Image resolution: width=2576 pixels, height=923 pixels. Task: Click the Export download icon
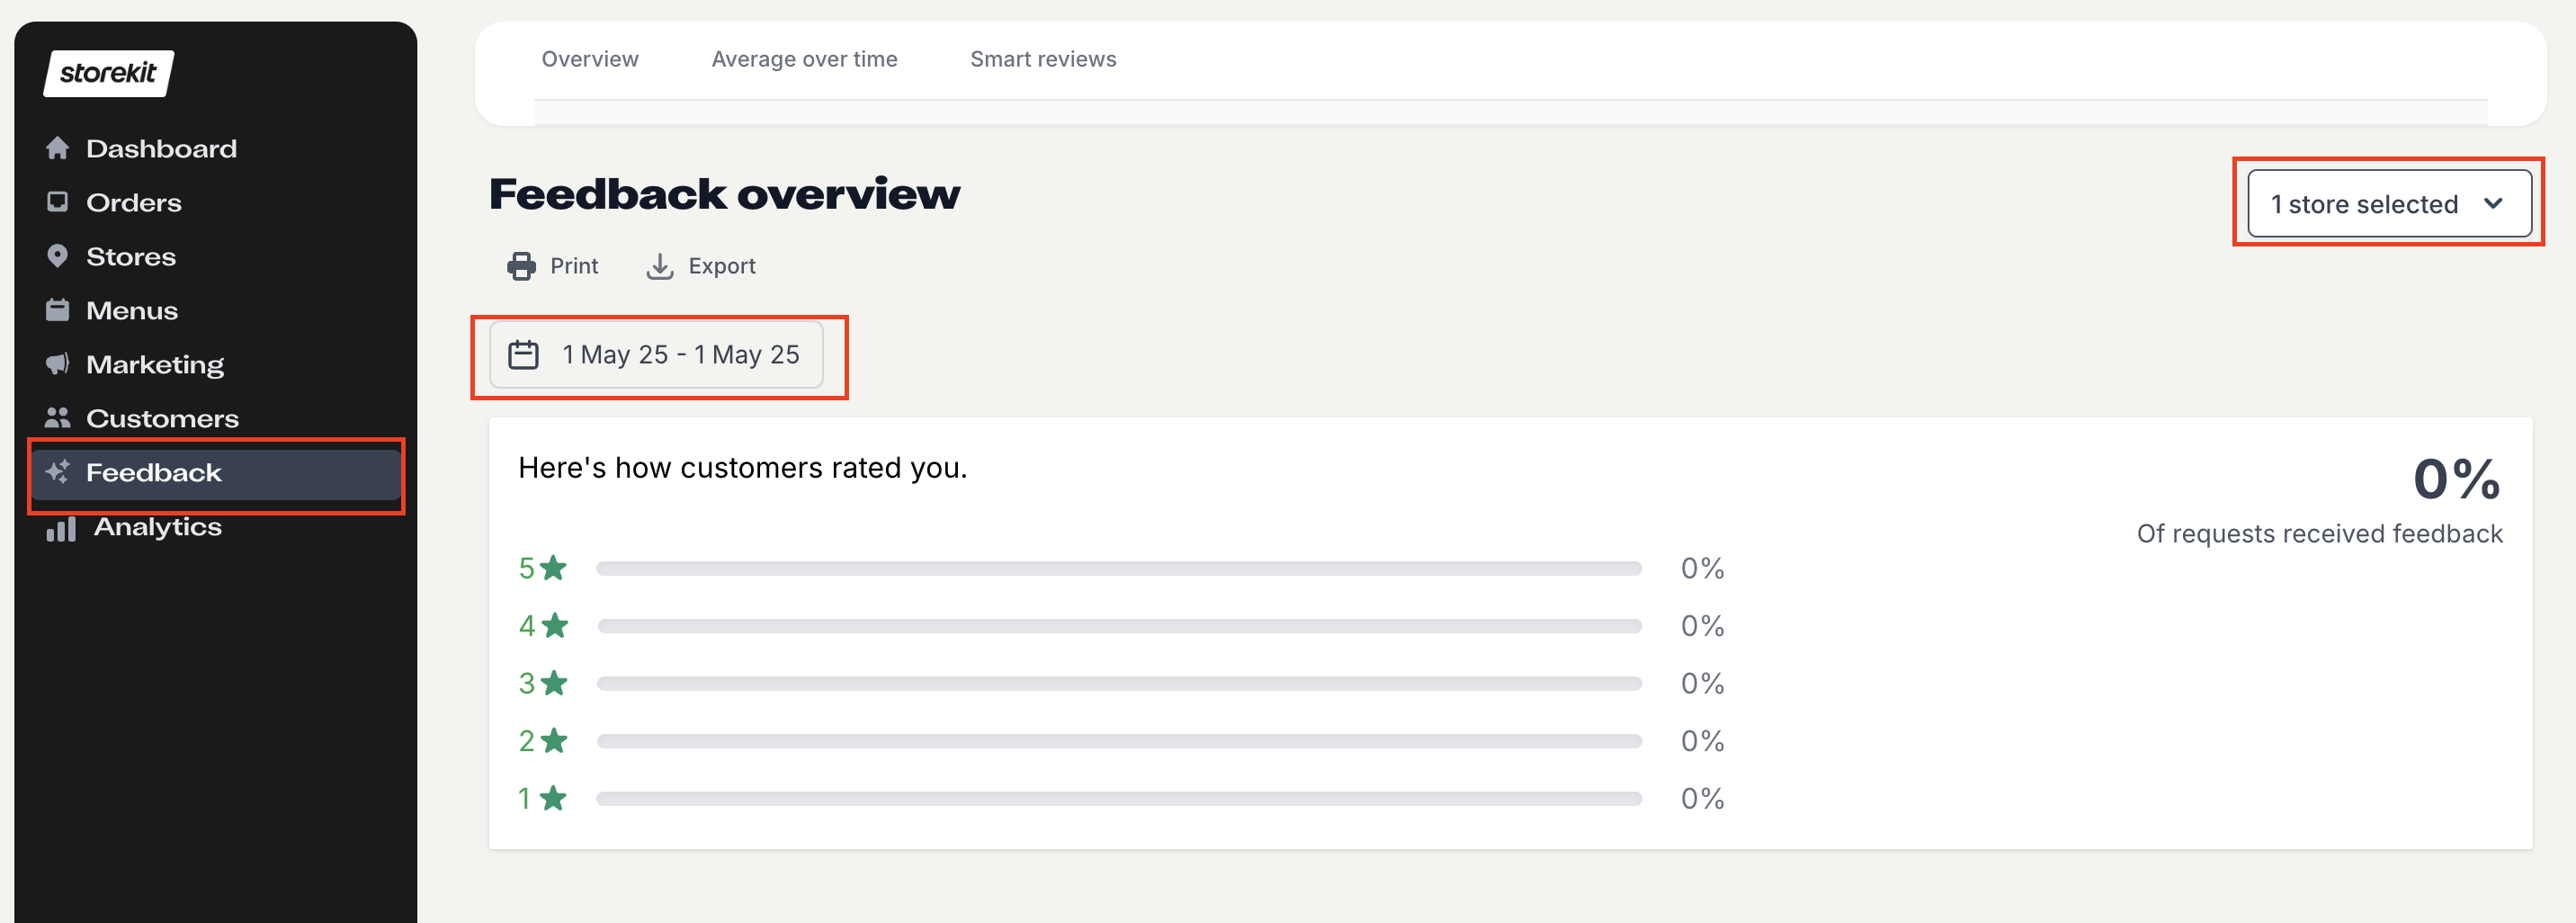660,266
